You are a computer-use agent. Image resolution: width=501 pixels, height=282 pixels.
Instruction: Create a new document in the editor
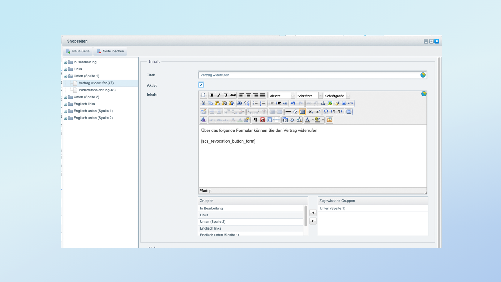coord(203,95)
